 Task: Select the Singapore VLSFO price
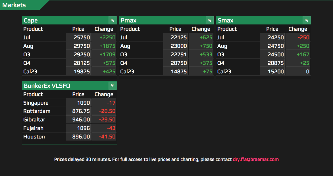78,103
